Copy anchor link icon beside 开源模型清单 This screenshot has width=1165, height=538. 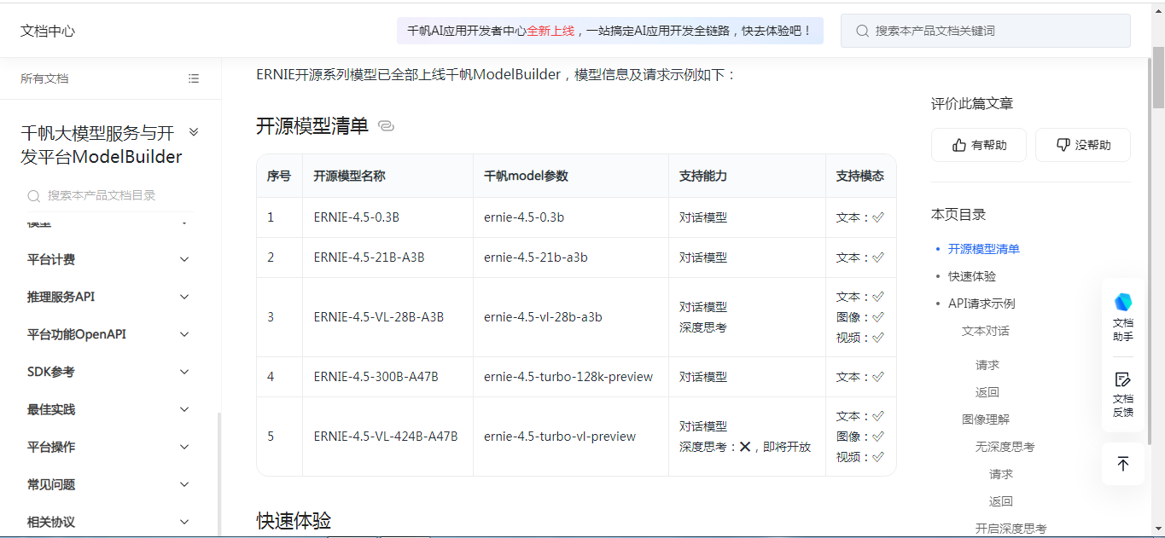click(386, 126)
